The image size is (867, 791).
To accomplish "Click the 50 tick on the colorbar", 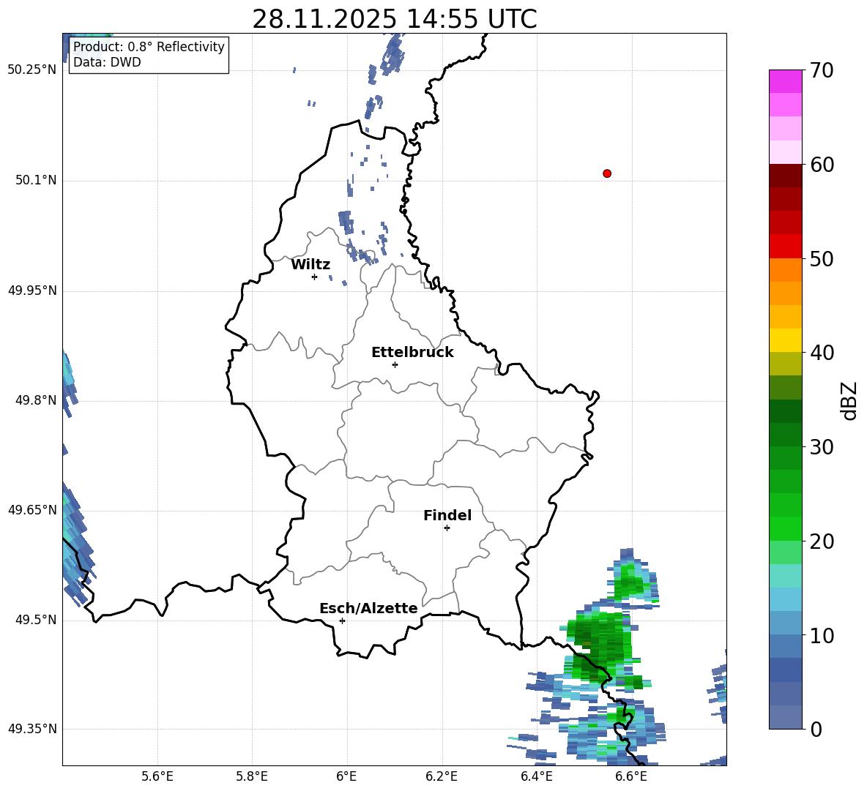I will click(x=822, y=258).
